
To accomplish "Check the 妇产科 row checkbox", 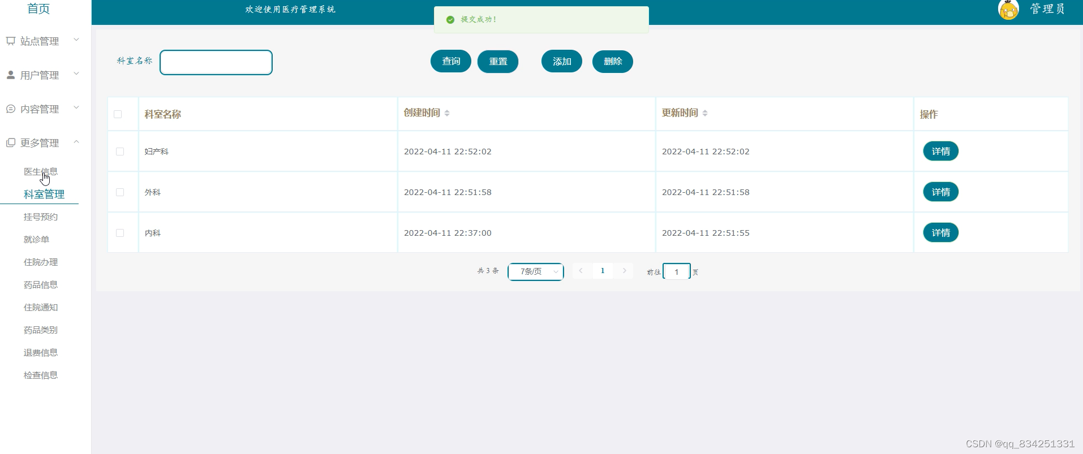I will coord(120,152).
